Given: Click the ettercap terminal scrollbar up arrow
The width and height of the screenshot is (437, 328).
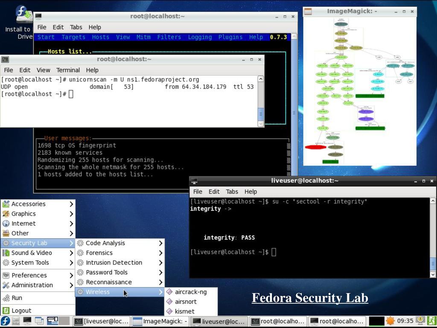Looking at the screenshot, I should click(294, 36).
